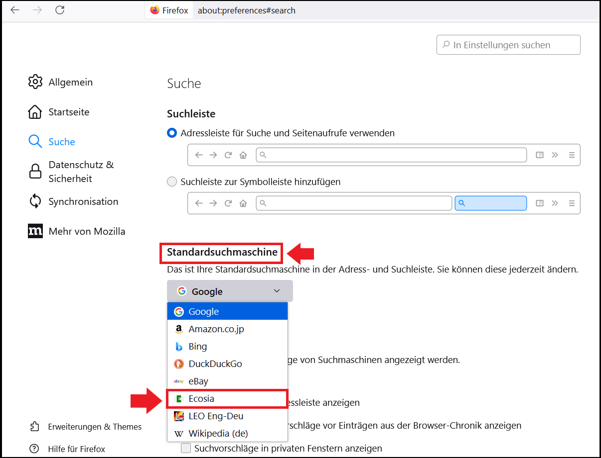Open the Startseite settings category
The image size is (601, 458).
69,112
